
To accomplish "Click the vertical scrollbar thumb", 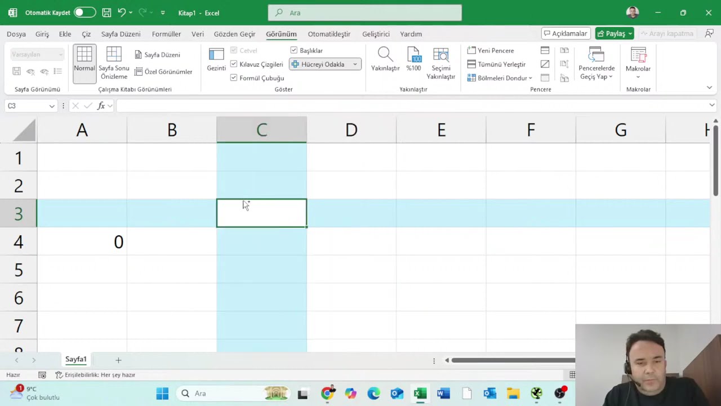I will [716, 160].
